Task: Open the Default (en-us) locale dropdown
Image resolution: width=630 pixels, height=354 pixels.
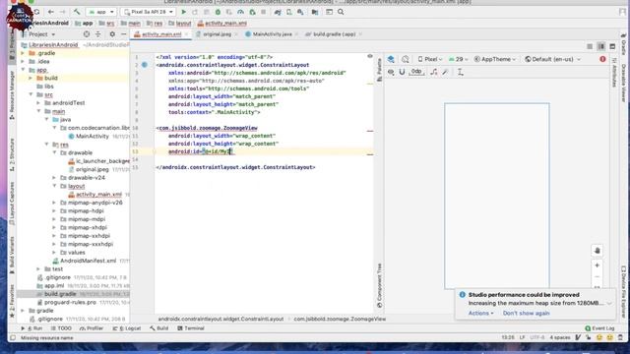Action: point(553,59)
